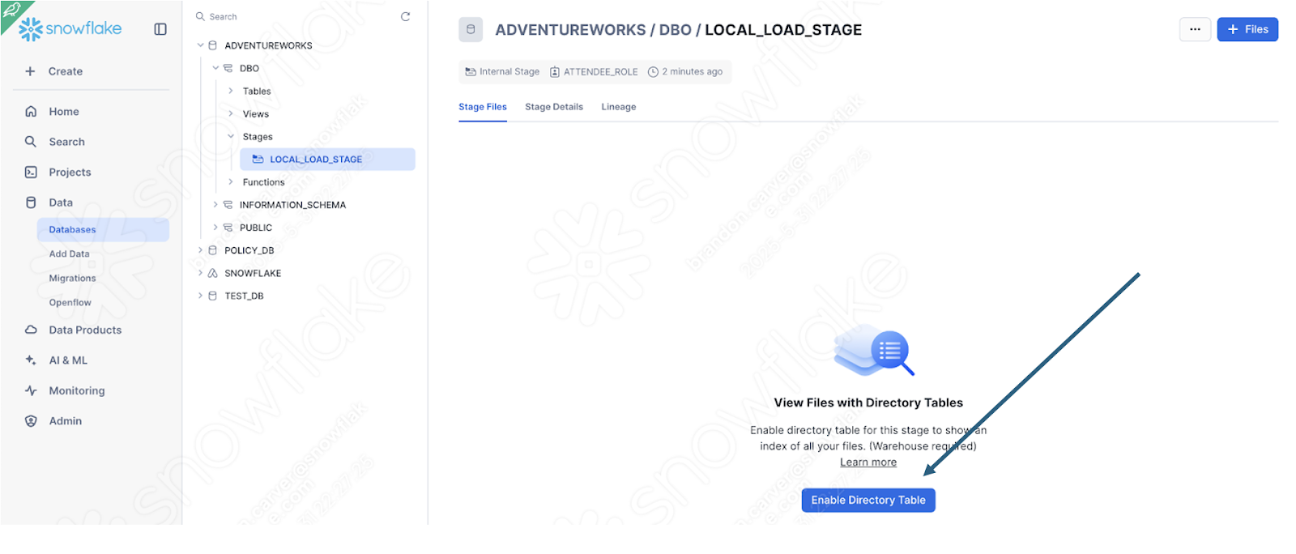Open the more options ellipsis menu
Screen dimensions: 1296x554
[x=1195, y=29]
